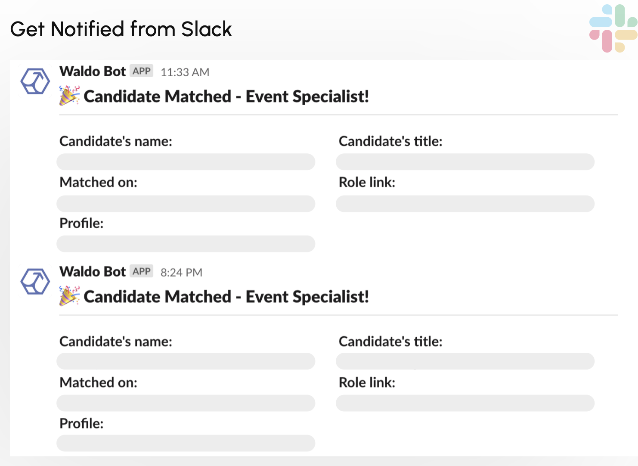Select first message's Matched on value

(x=186, y=204)
